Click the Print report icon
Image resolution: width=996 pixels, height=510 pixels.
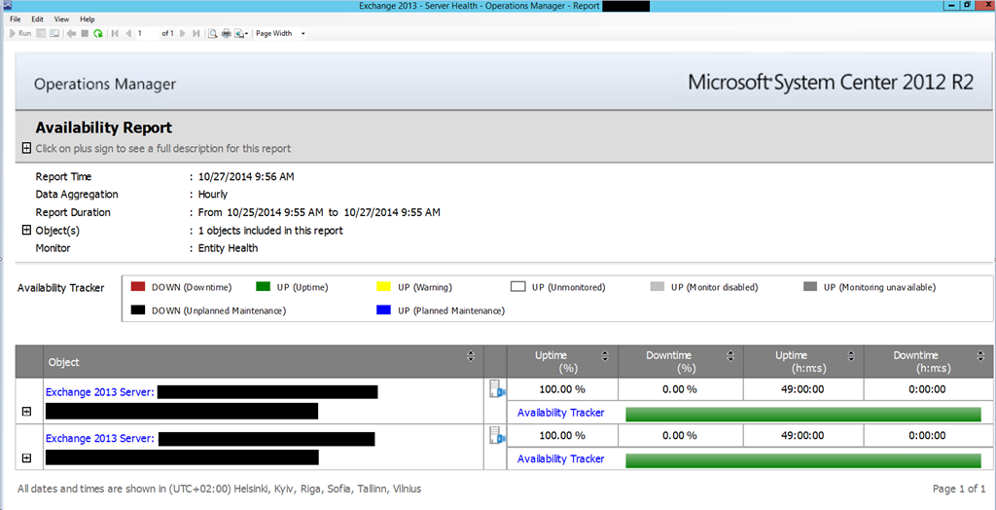226,33
